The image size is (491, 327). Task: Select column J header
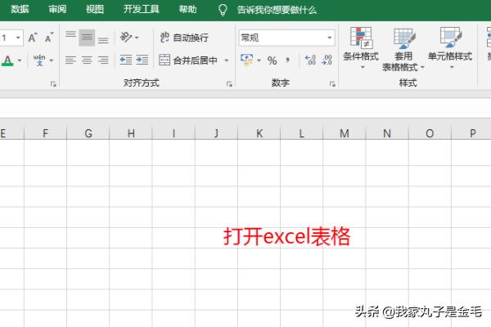216,133
